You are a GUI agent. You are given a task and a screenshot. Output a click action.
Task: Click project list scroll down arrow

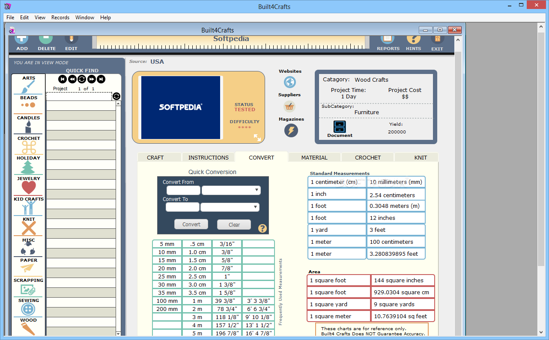[x=119, y=333]
